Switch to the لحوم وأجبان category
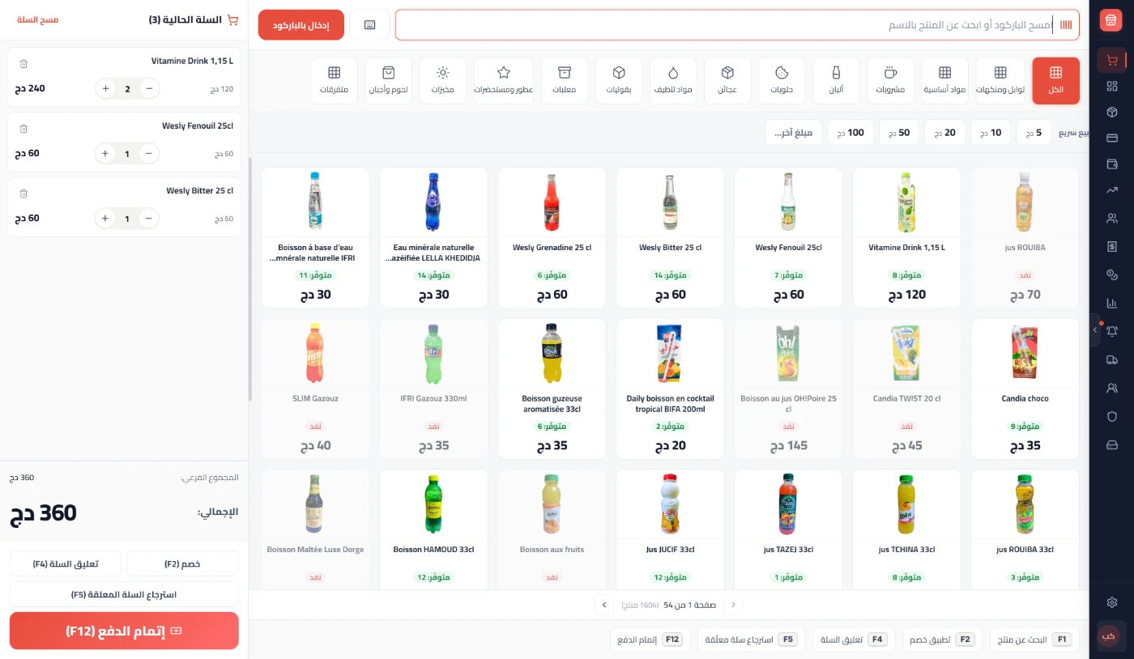This screenshot has height=659, width=1134. pos(389,81)
